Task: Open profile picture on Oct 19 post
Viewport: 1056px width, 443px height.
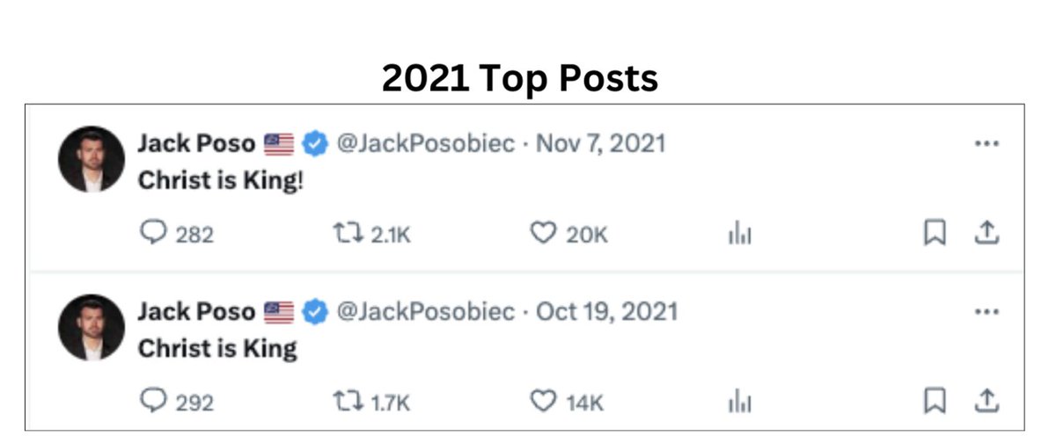Action: point(92,327)
